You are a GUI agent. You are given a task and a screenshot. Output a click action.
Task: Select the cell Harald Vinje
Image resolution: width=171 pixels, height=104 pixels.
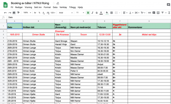coord(62,44)
